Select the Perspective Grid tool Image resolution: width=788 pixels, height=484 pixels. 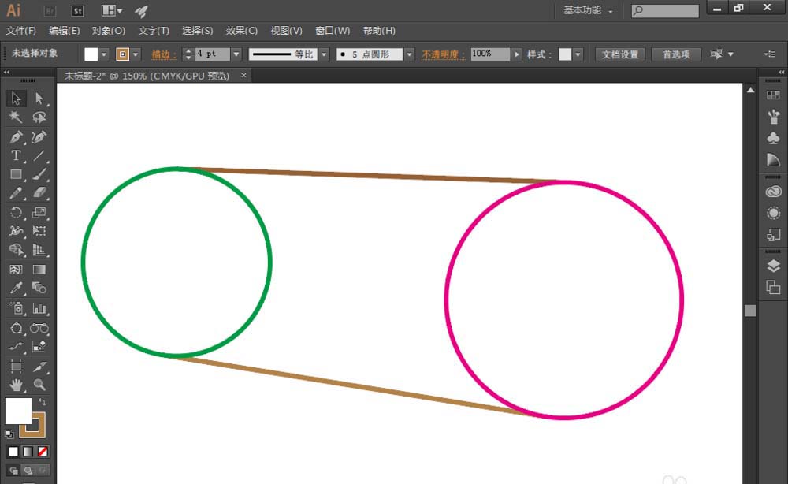click(39, 250)
